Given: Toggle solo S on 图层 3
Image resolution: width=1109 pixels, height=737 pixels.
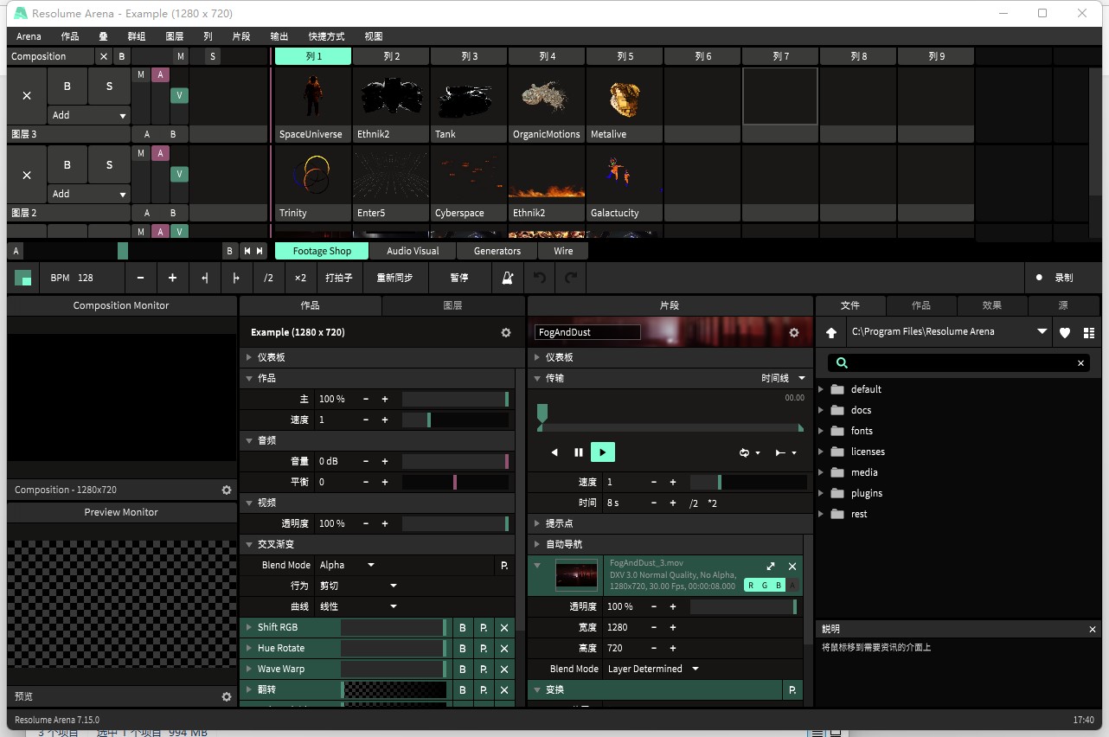Looking at the screenshot, I should click(109, 86).
